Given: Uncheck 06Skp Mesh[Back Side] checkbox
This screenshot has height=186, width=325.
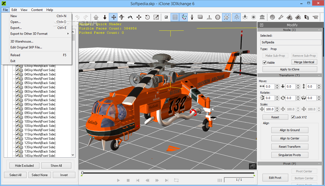Looking at the screenshot, I should click(17, 92).
